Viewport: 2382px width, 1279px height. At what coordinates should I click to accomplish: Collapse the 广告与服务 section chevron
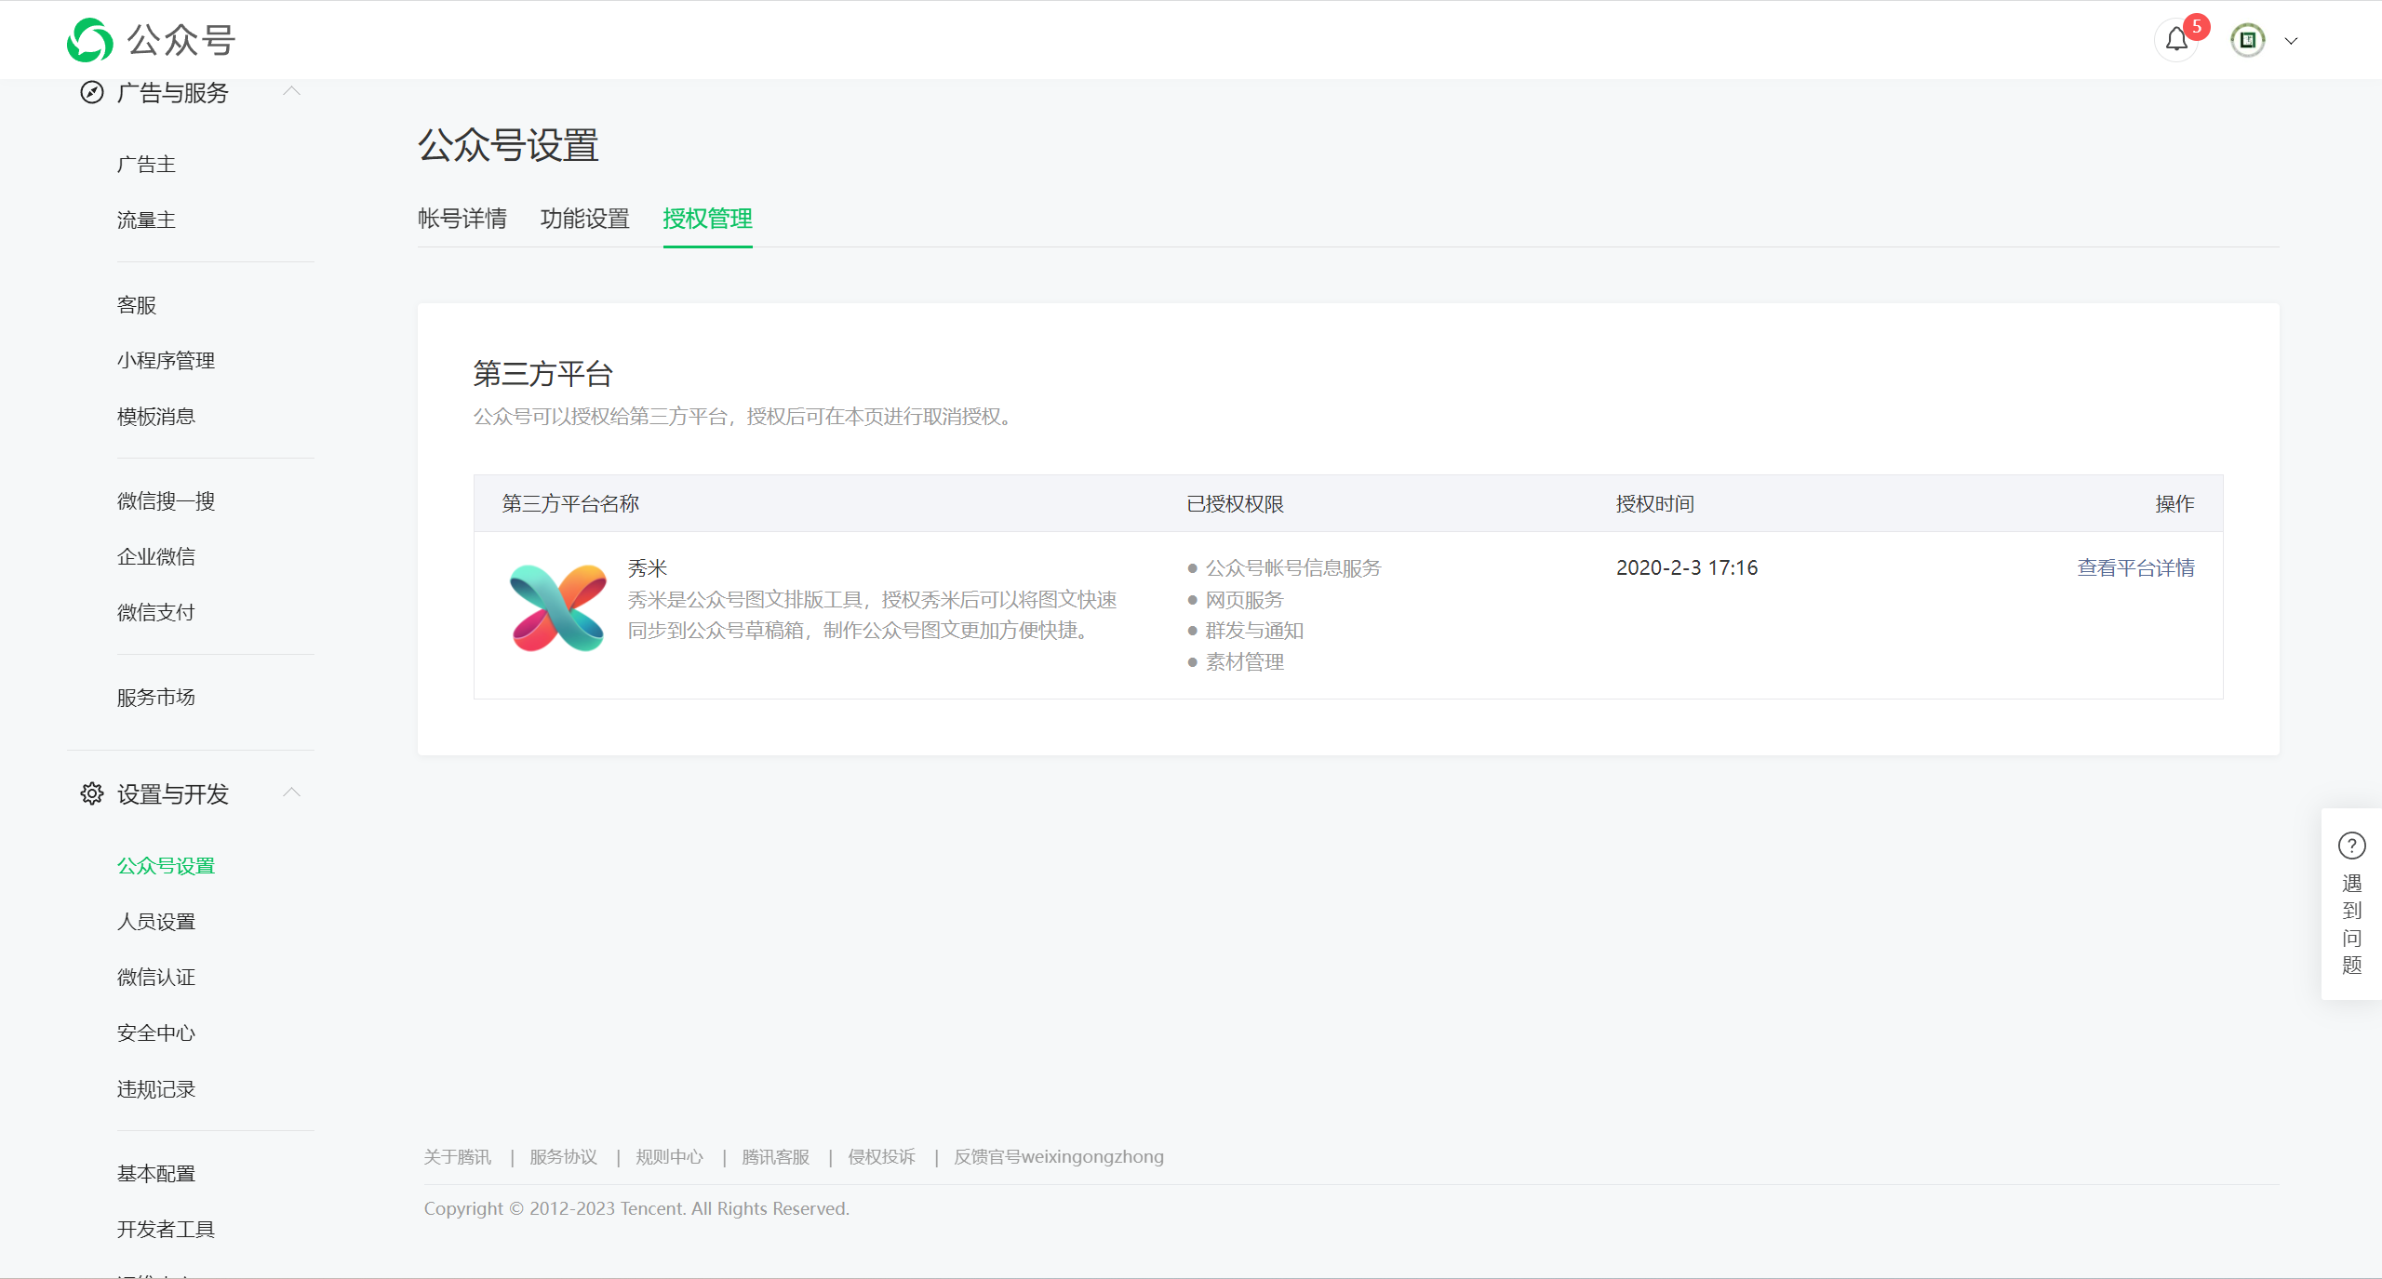click(x=291, y=91)
